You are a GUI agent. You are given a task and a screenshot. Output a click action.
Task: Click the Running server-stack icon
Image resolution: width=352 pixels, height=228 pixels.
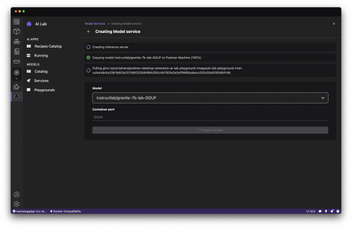coord(29,56)
